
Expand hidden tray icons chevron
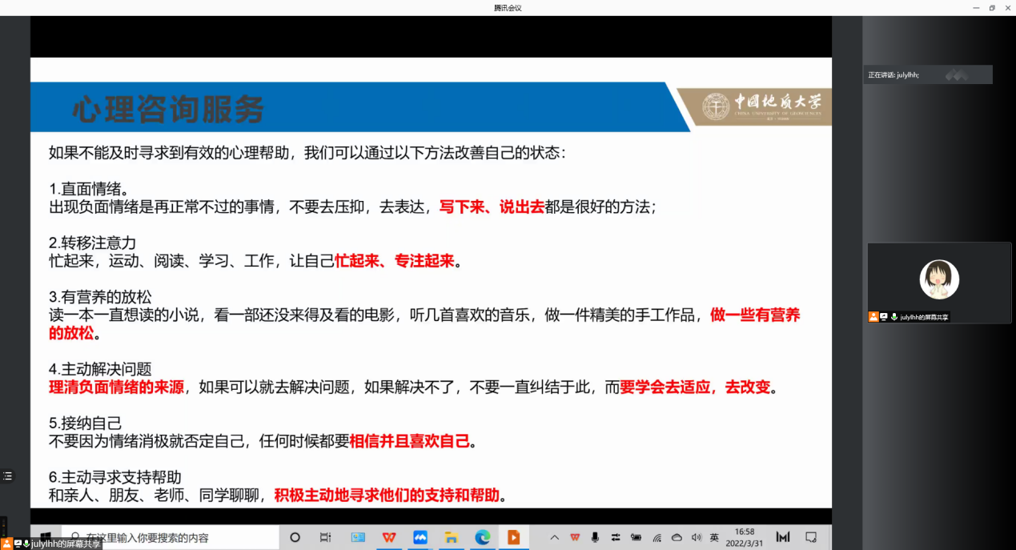(x=554, y=537)
